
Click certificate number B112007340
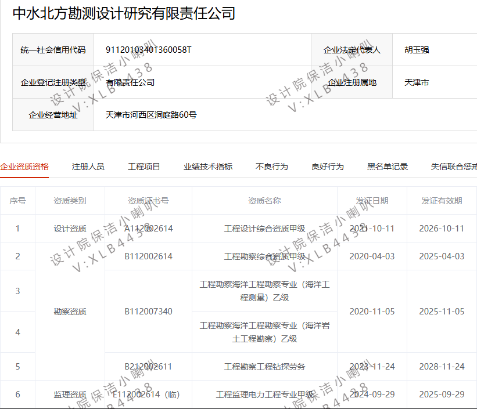point(149,312)
